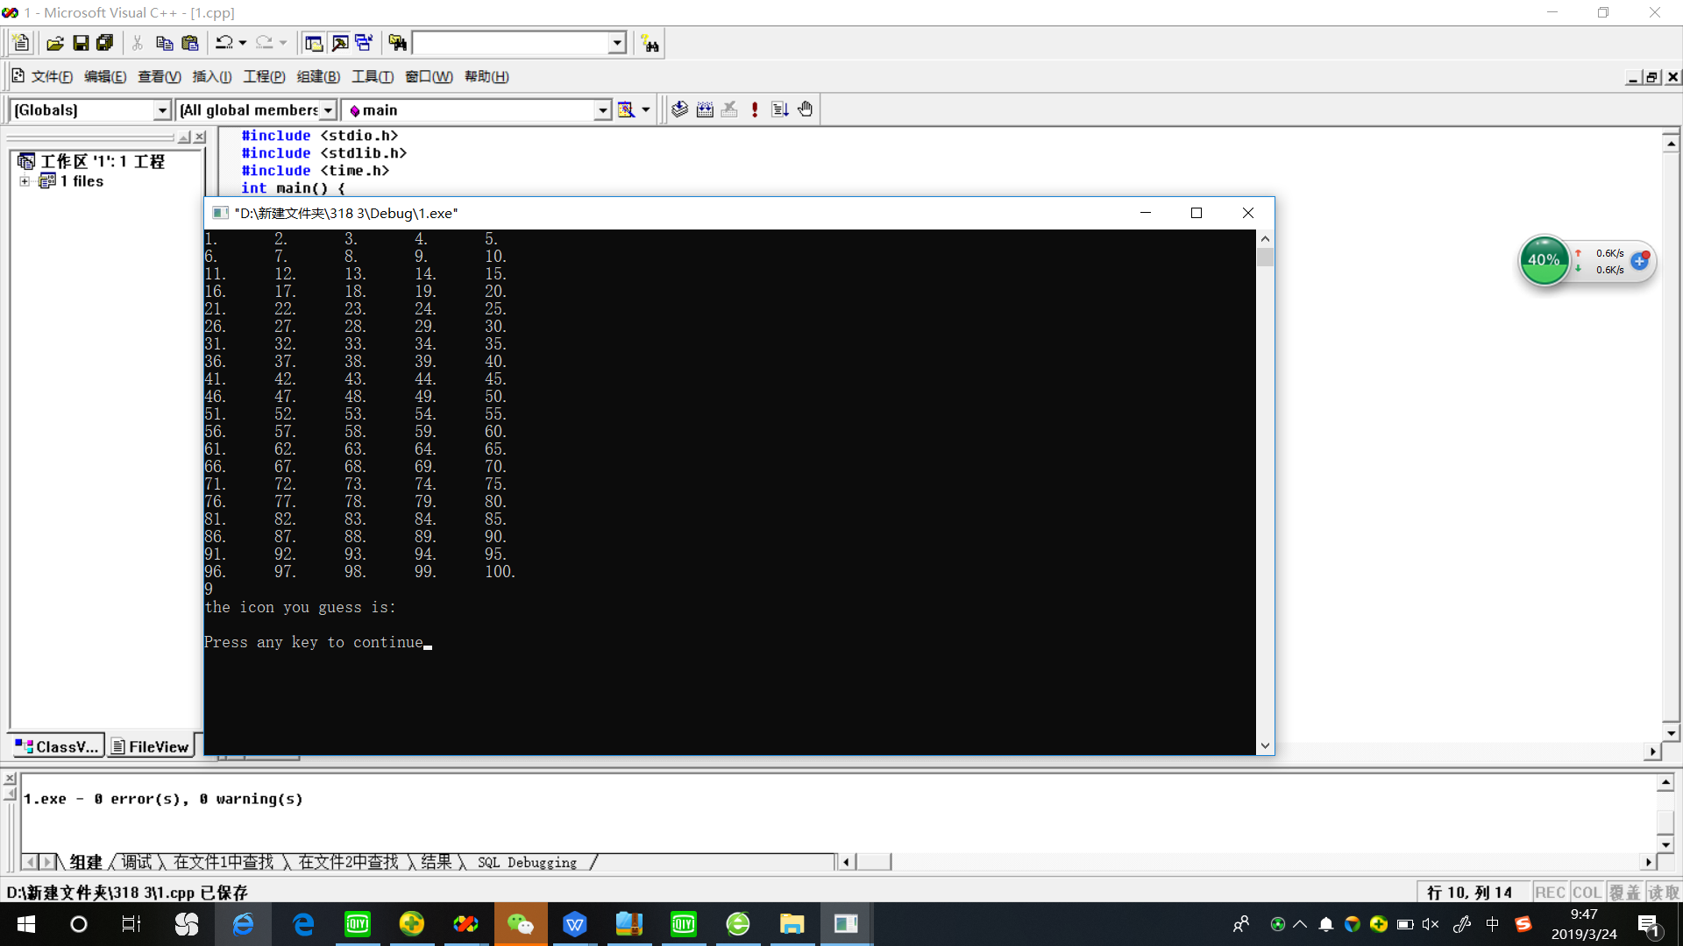This screenshot has width=1683, height=946.
Task: Click the Save floppy disk icon
Action: (81, 43)
